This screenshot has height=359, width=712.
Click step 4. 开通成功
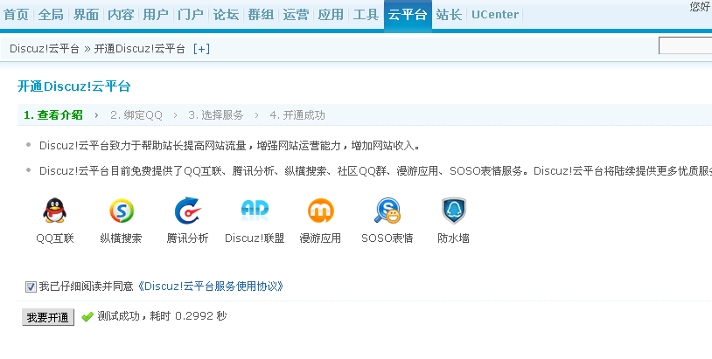coord(297,115)
